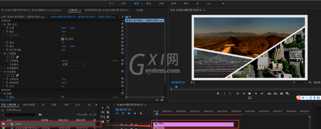Click Add Marker in program monitor

pyautogui.click(x=218, y=93)
